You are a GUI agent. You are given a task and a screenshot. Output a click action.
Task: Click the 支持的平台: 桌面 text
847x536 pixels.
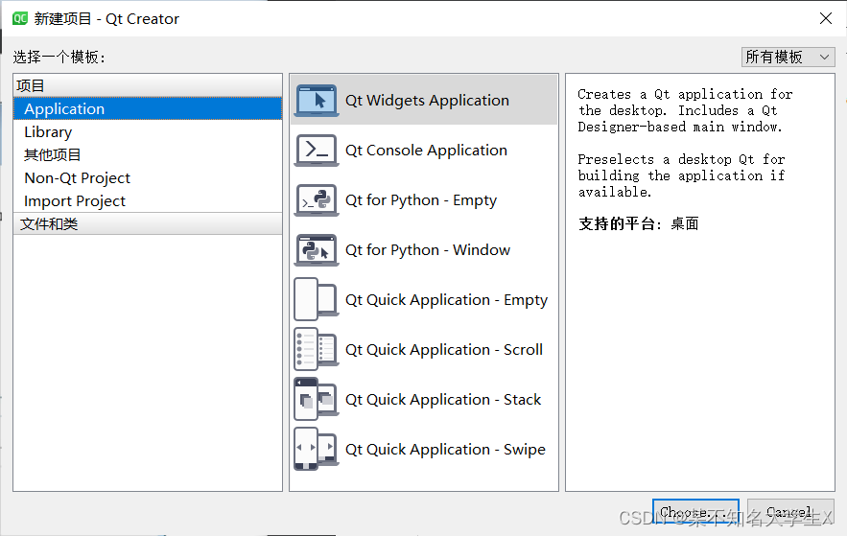coord(639,223)
